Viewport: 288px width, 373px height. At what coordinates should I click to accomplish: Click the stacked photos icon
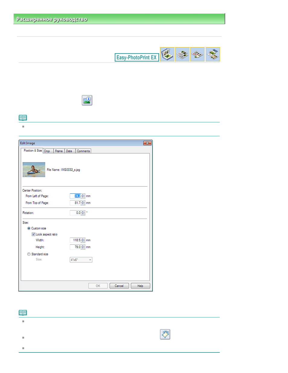182,54
